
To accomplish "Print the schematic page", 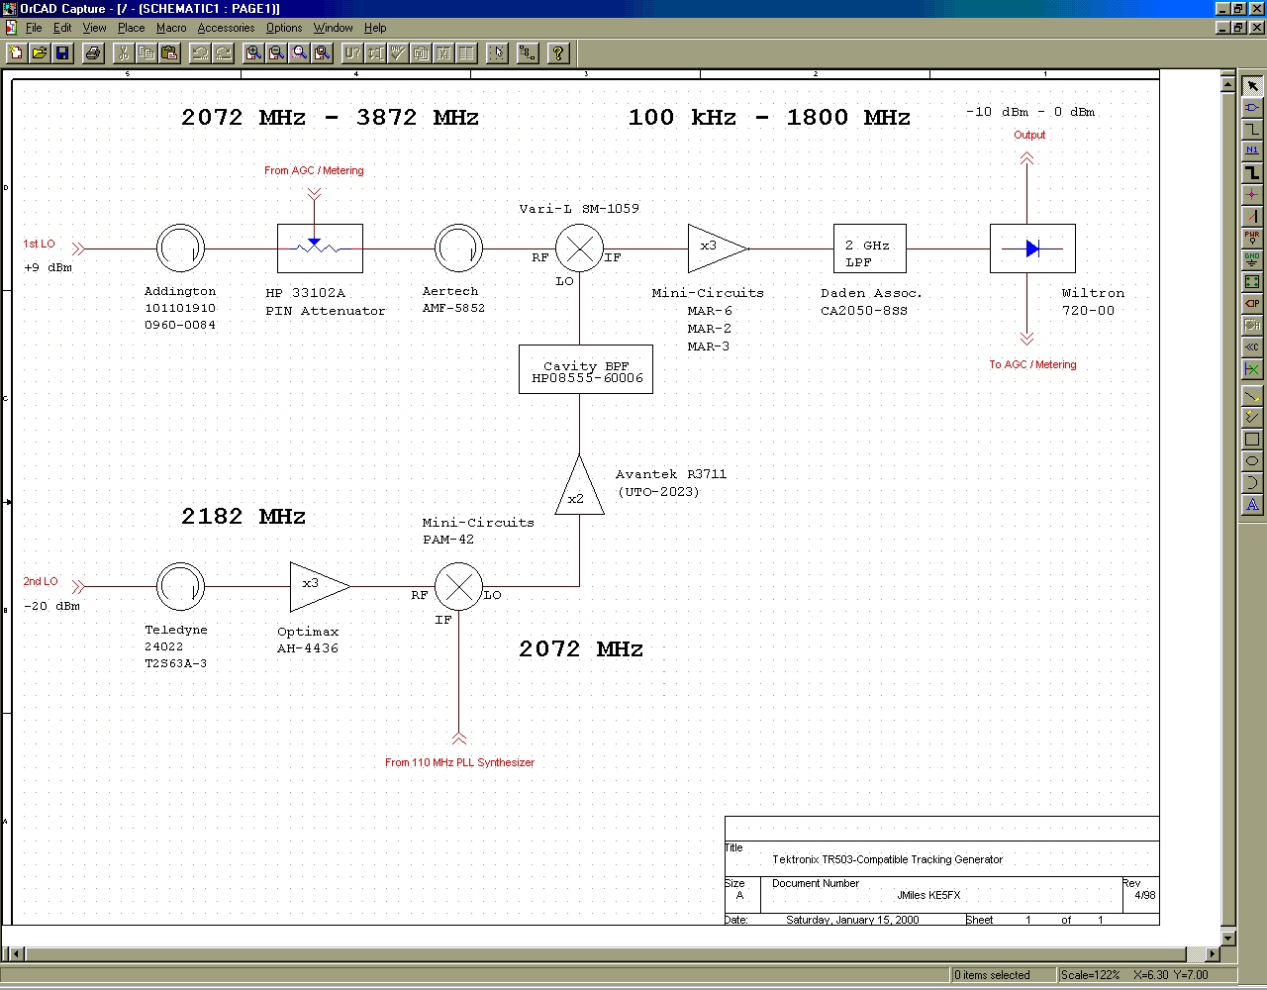I will (x=93, y=52).
